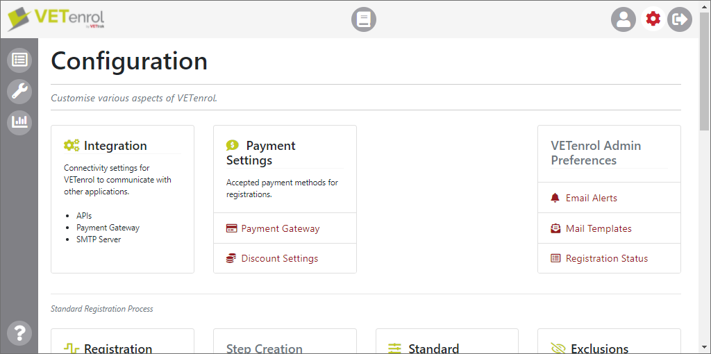Image resolution: width=711 pixels, height=354 pixels.
Task: Click the VETenrol logo
Action: 56,19
